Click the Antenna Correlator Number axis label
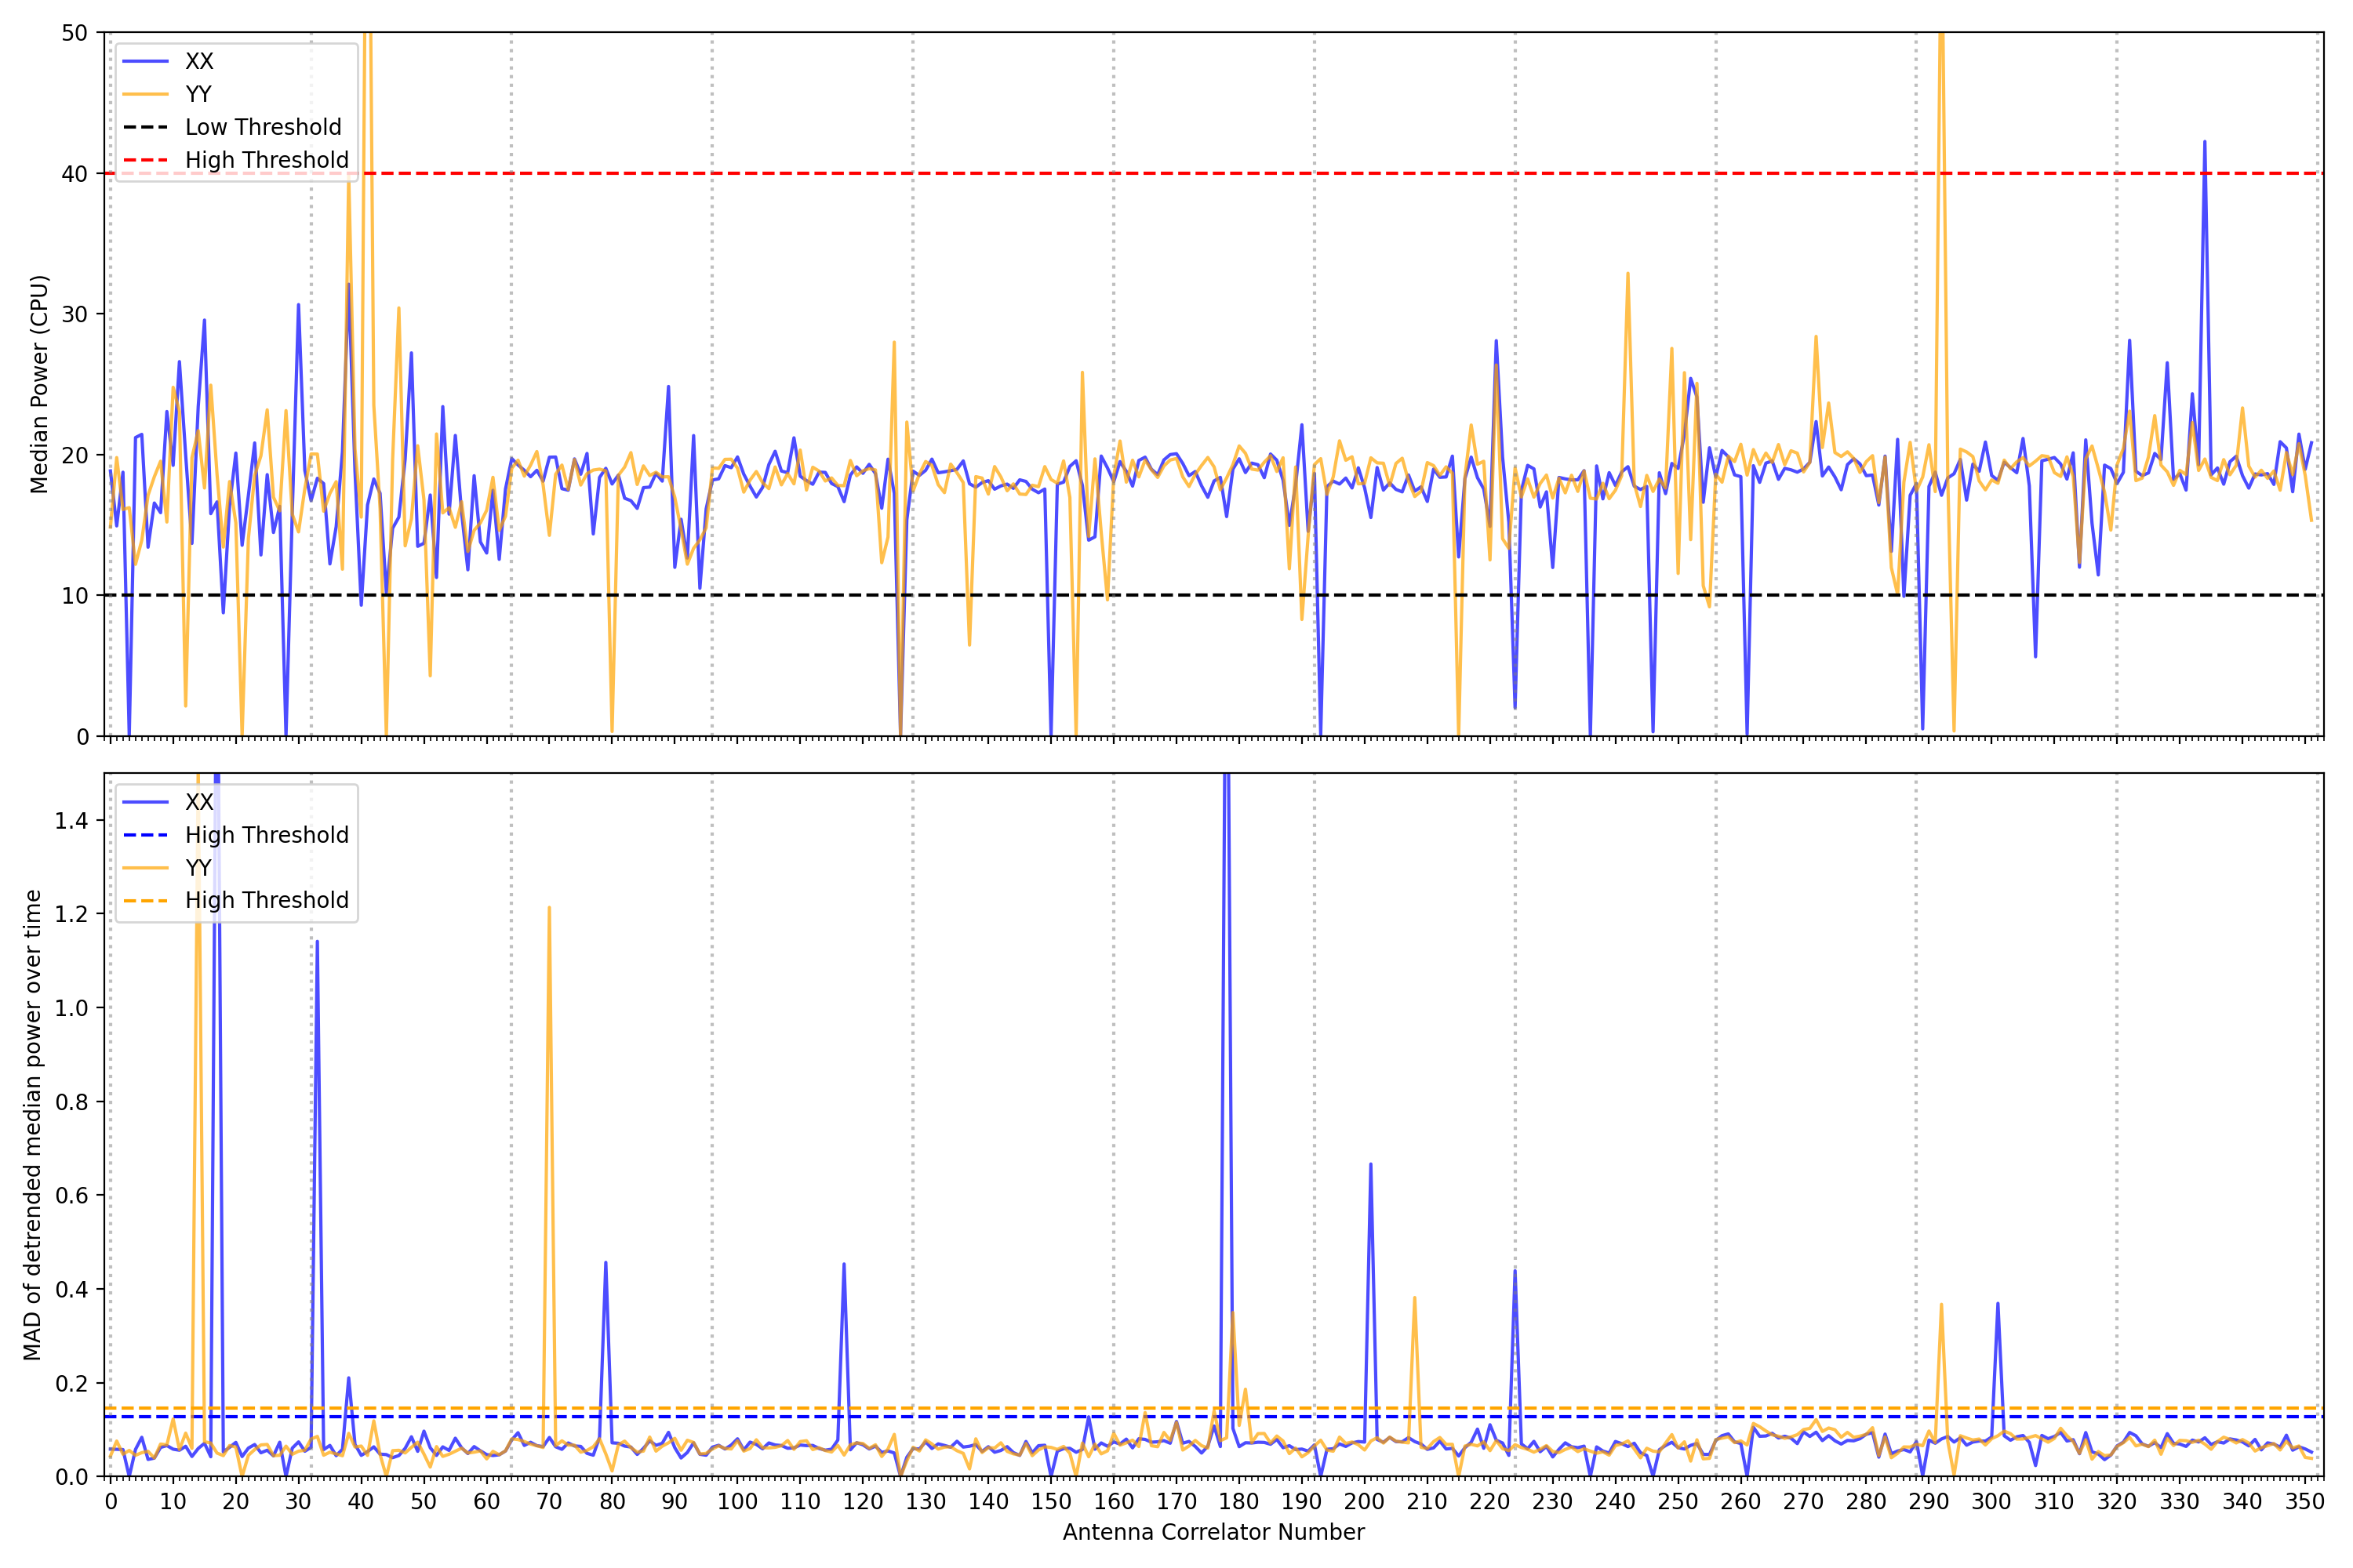The width and height of the screenshot is (2353, 1568). (x=1213, y=1532)
